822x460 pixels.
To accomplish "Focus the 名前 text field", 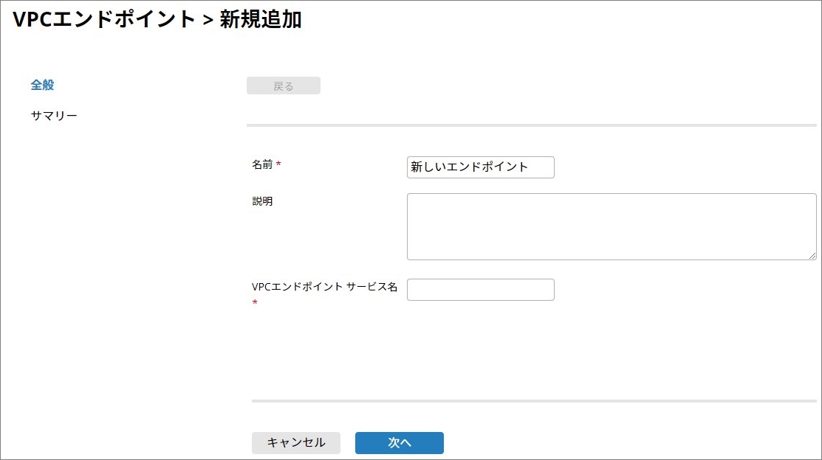I will pos(480,167).
